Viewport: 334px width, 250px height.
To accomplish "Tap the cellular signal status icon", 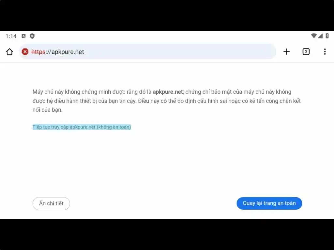I will click(x=320, y=36).
